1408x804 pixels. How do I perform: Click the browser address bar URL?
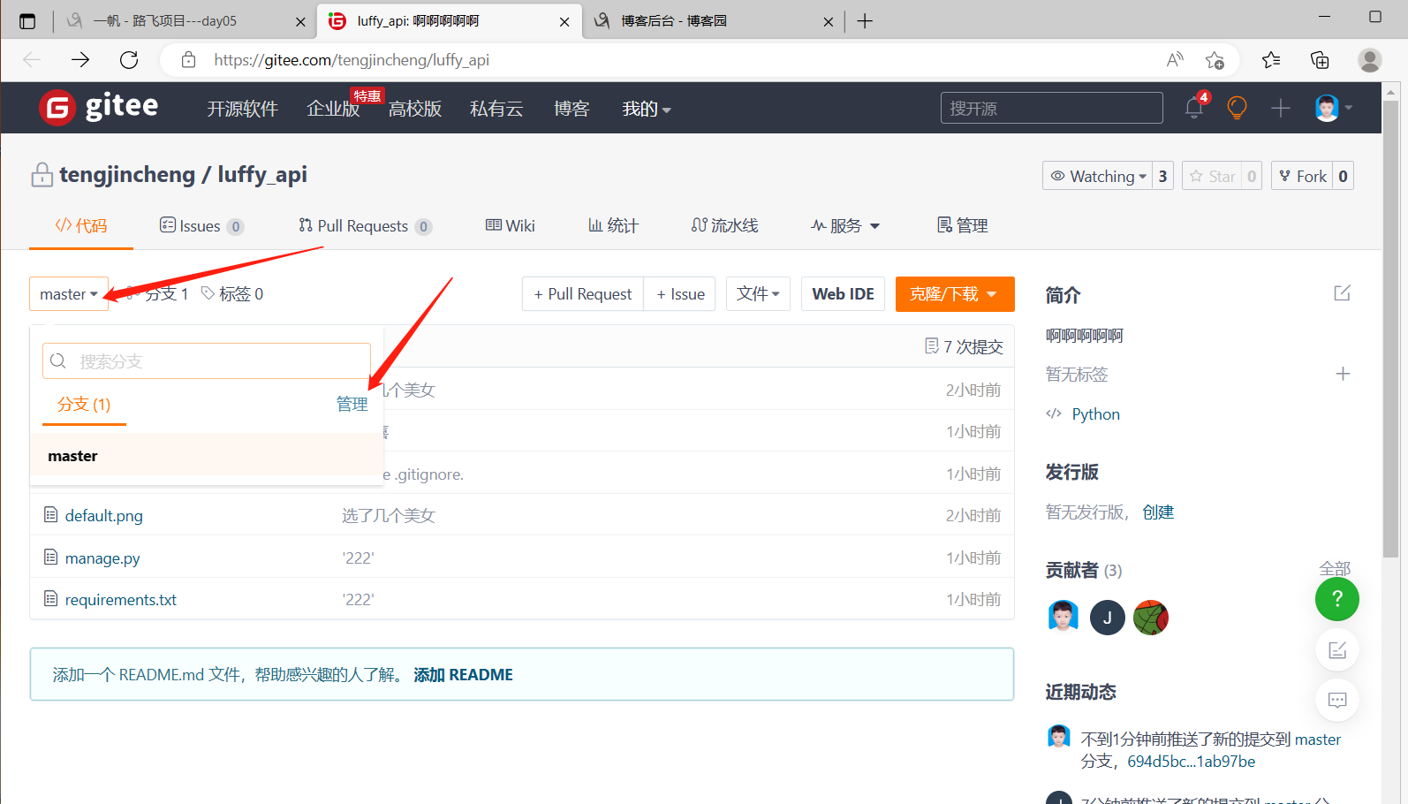(352, 60)
